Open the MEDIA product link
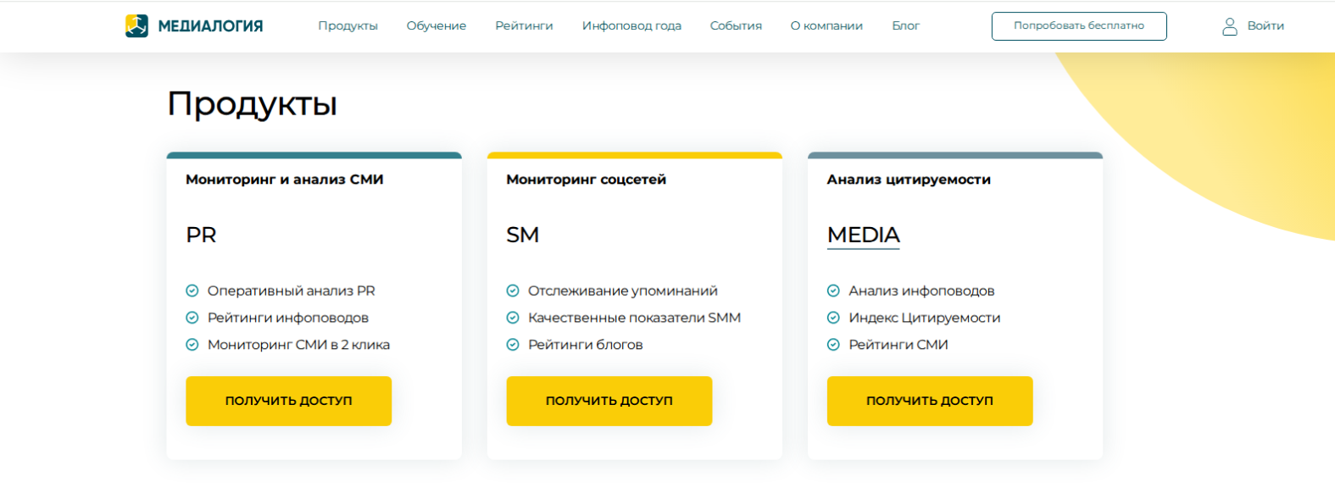Screen dimensions: 1335x499 click(863, 235)
